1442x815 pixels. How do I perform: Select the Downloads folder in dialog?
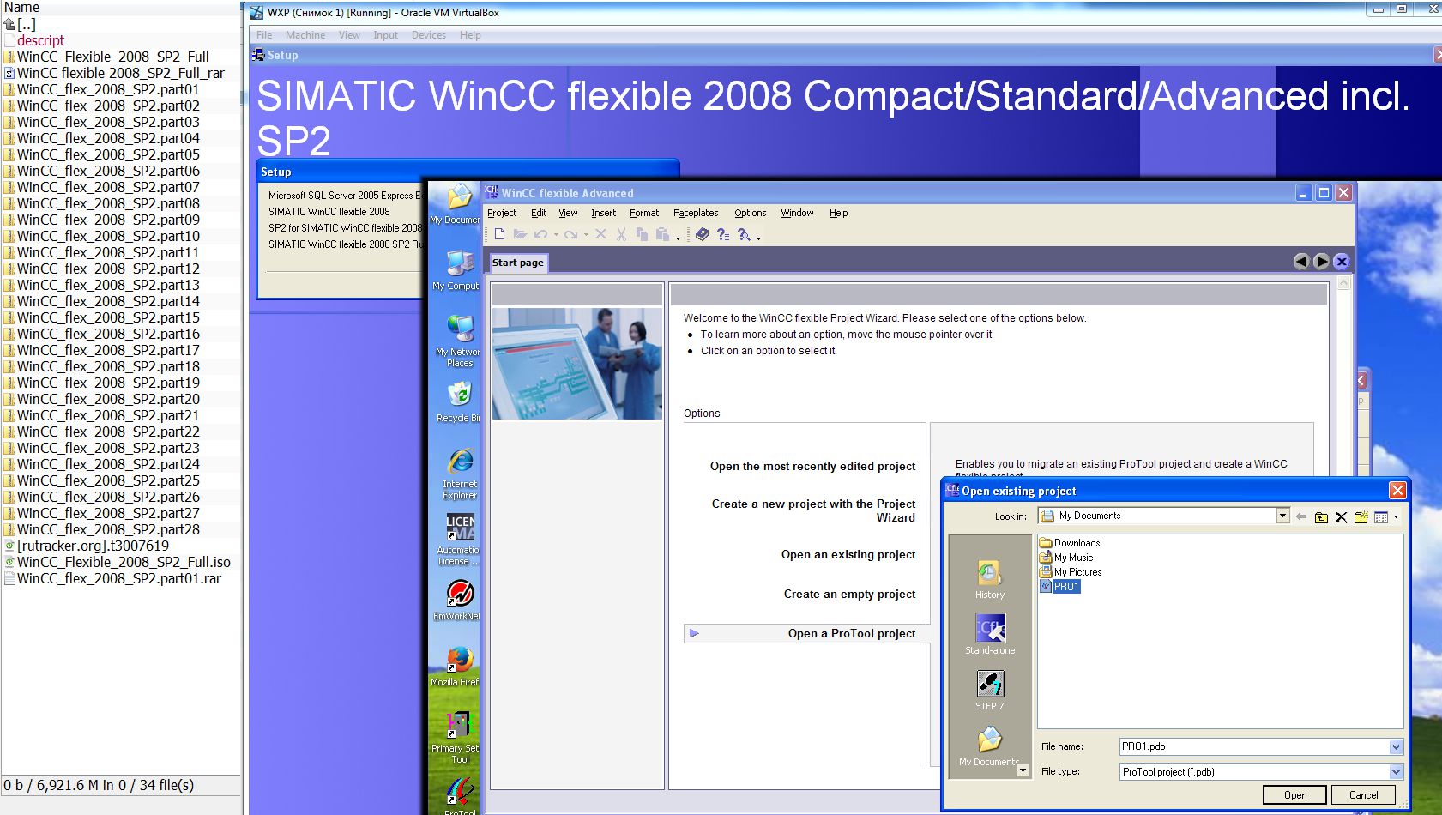tap(1070, 543)
